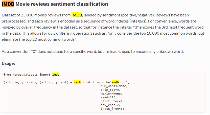Click the "index_from=3)" argument
210x115 pixels.
(x=112, y=109)
